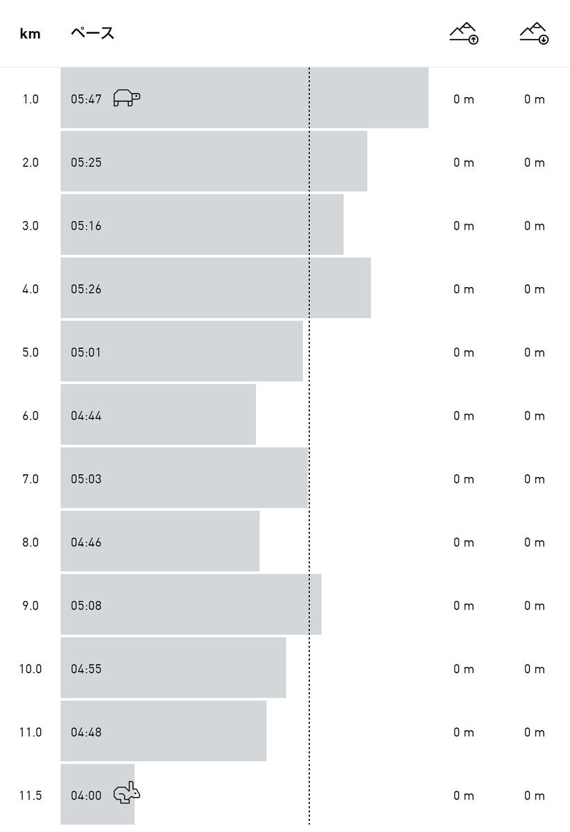Image resolution: width=570 pixels, height=832 pixels.
Task: Tap the 05:03 split bar
Action: click(x=184, y=478)
